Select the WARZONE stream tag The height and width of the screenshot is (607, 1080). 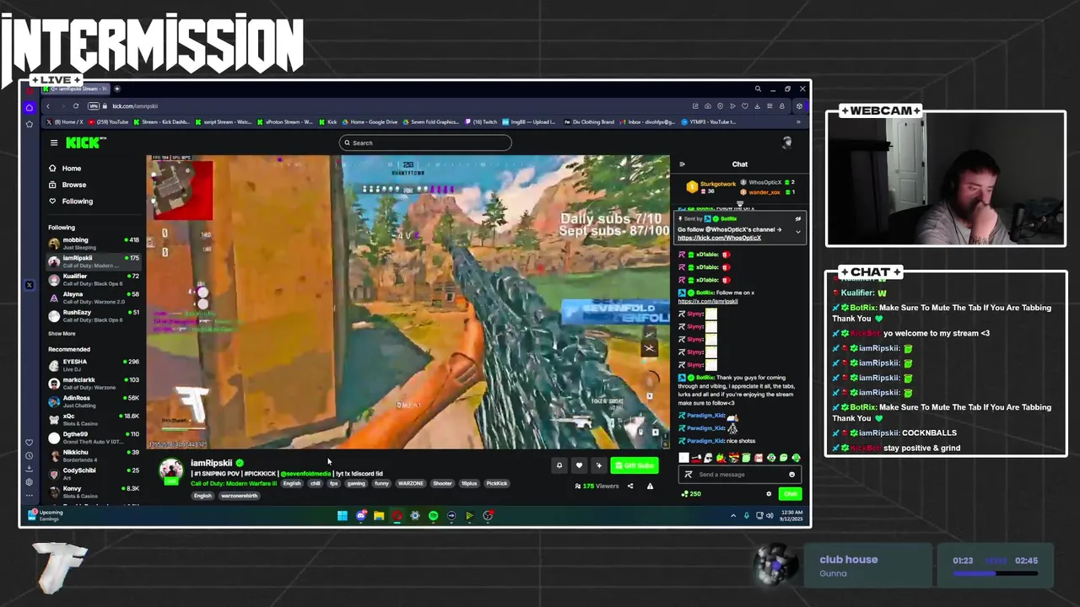pos(411,484)
